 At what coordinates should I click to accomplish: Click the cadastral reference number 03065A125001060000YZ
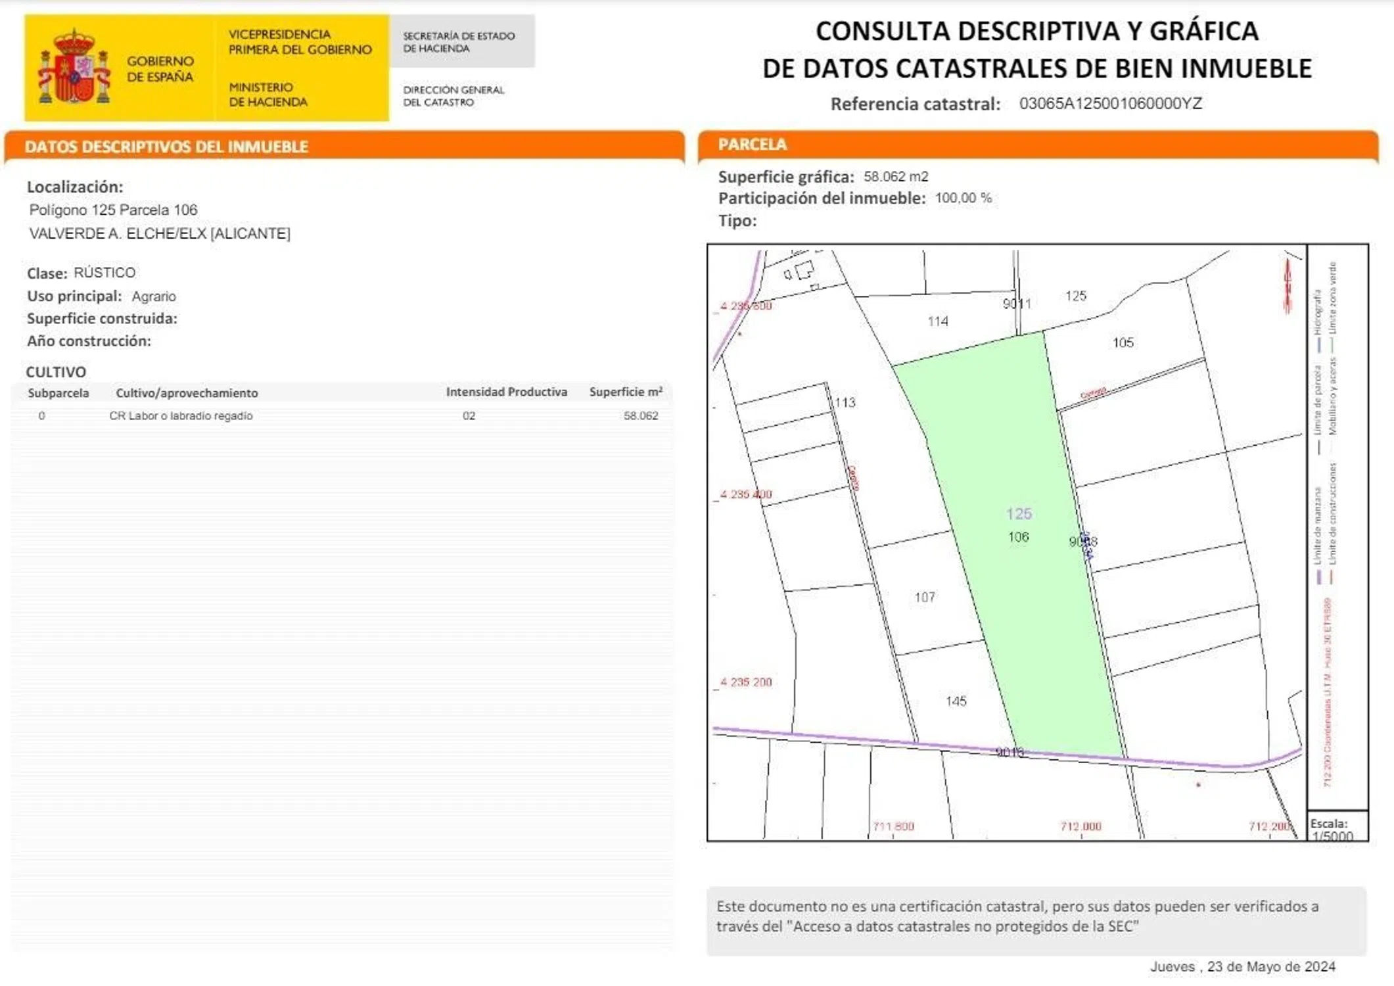(1110, 104)
